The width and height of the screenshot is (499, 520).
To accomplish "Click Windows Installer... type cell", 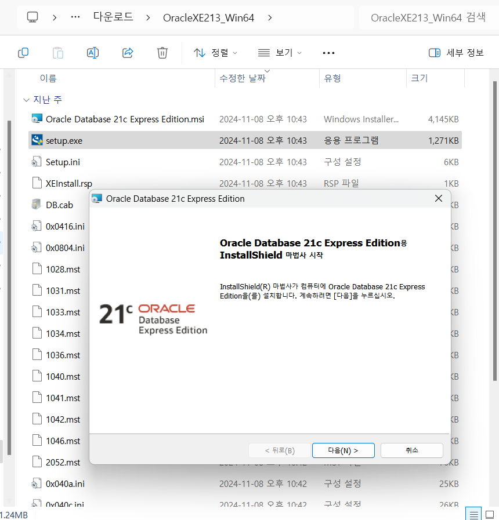I will click(361, 119).
